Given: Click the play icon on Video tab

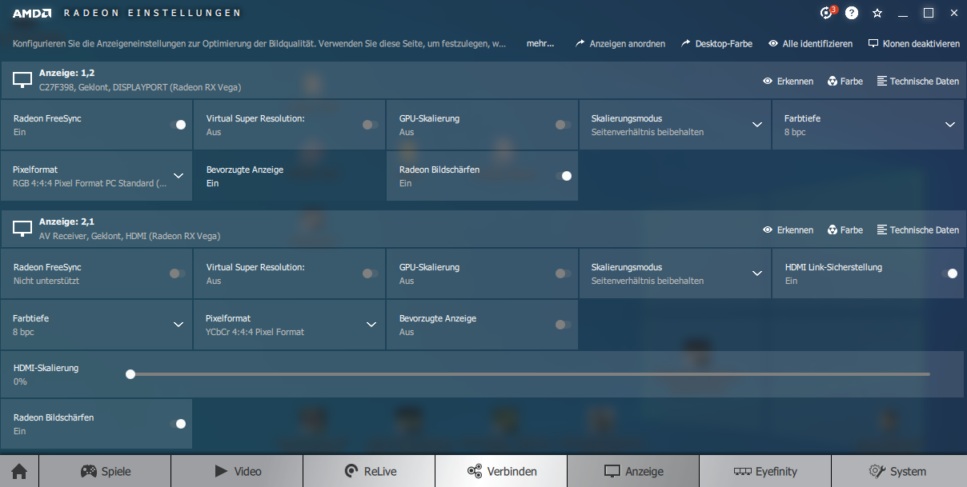Looking at the screenshot, I should pyautogui.click(x=222, y=471).
